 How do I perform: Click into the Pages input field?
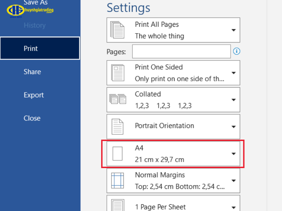pos(181,51)
